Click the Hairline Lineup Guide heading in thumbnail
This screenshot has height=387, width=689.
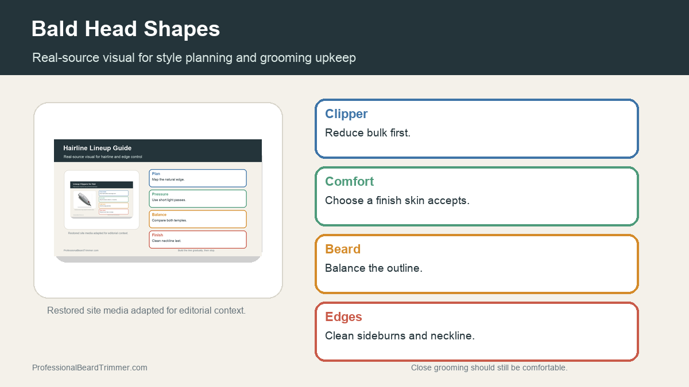click(98, 148)
